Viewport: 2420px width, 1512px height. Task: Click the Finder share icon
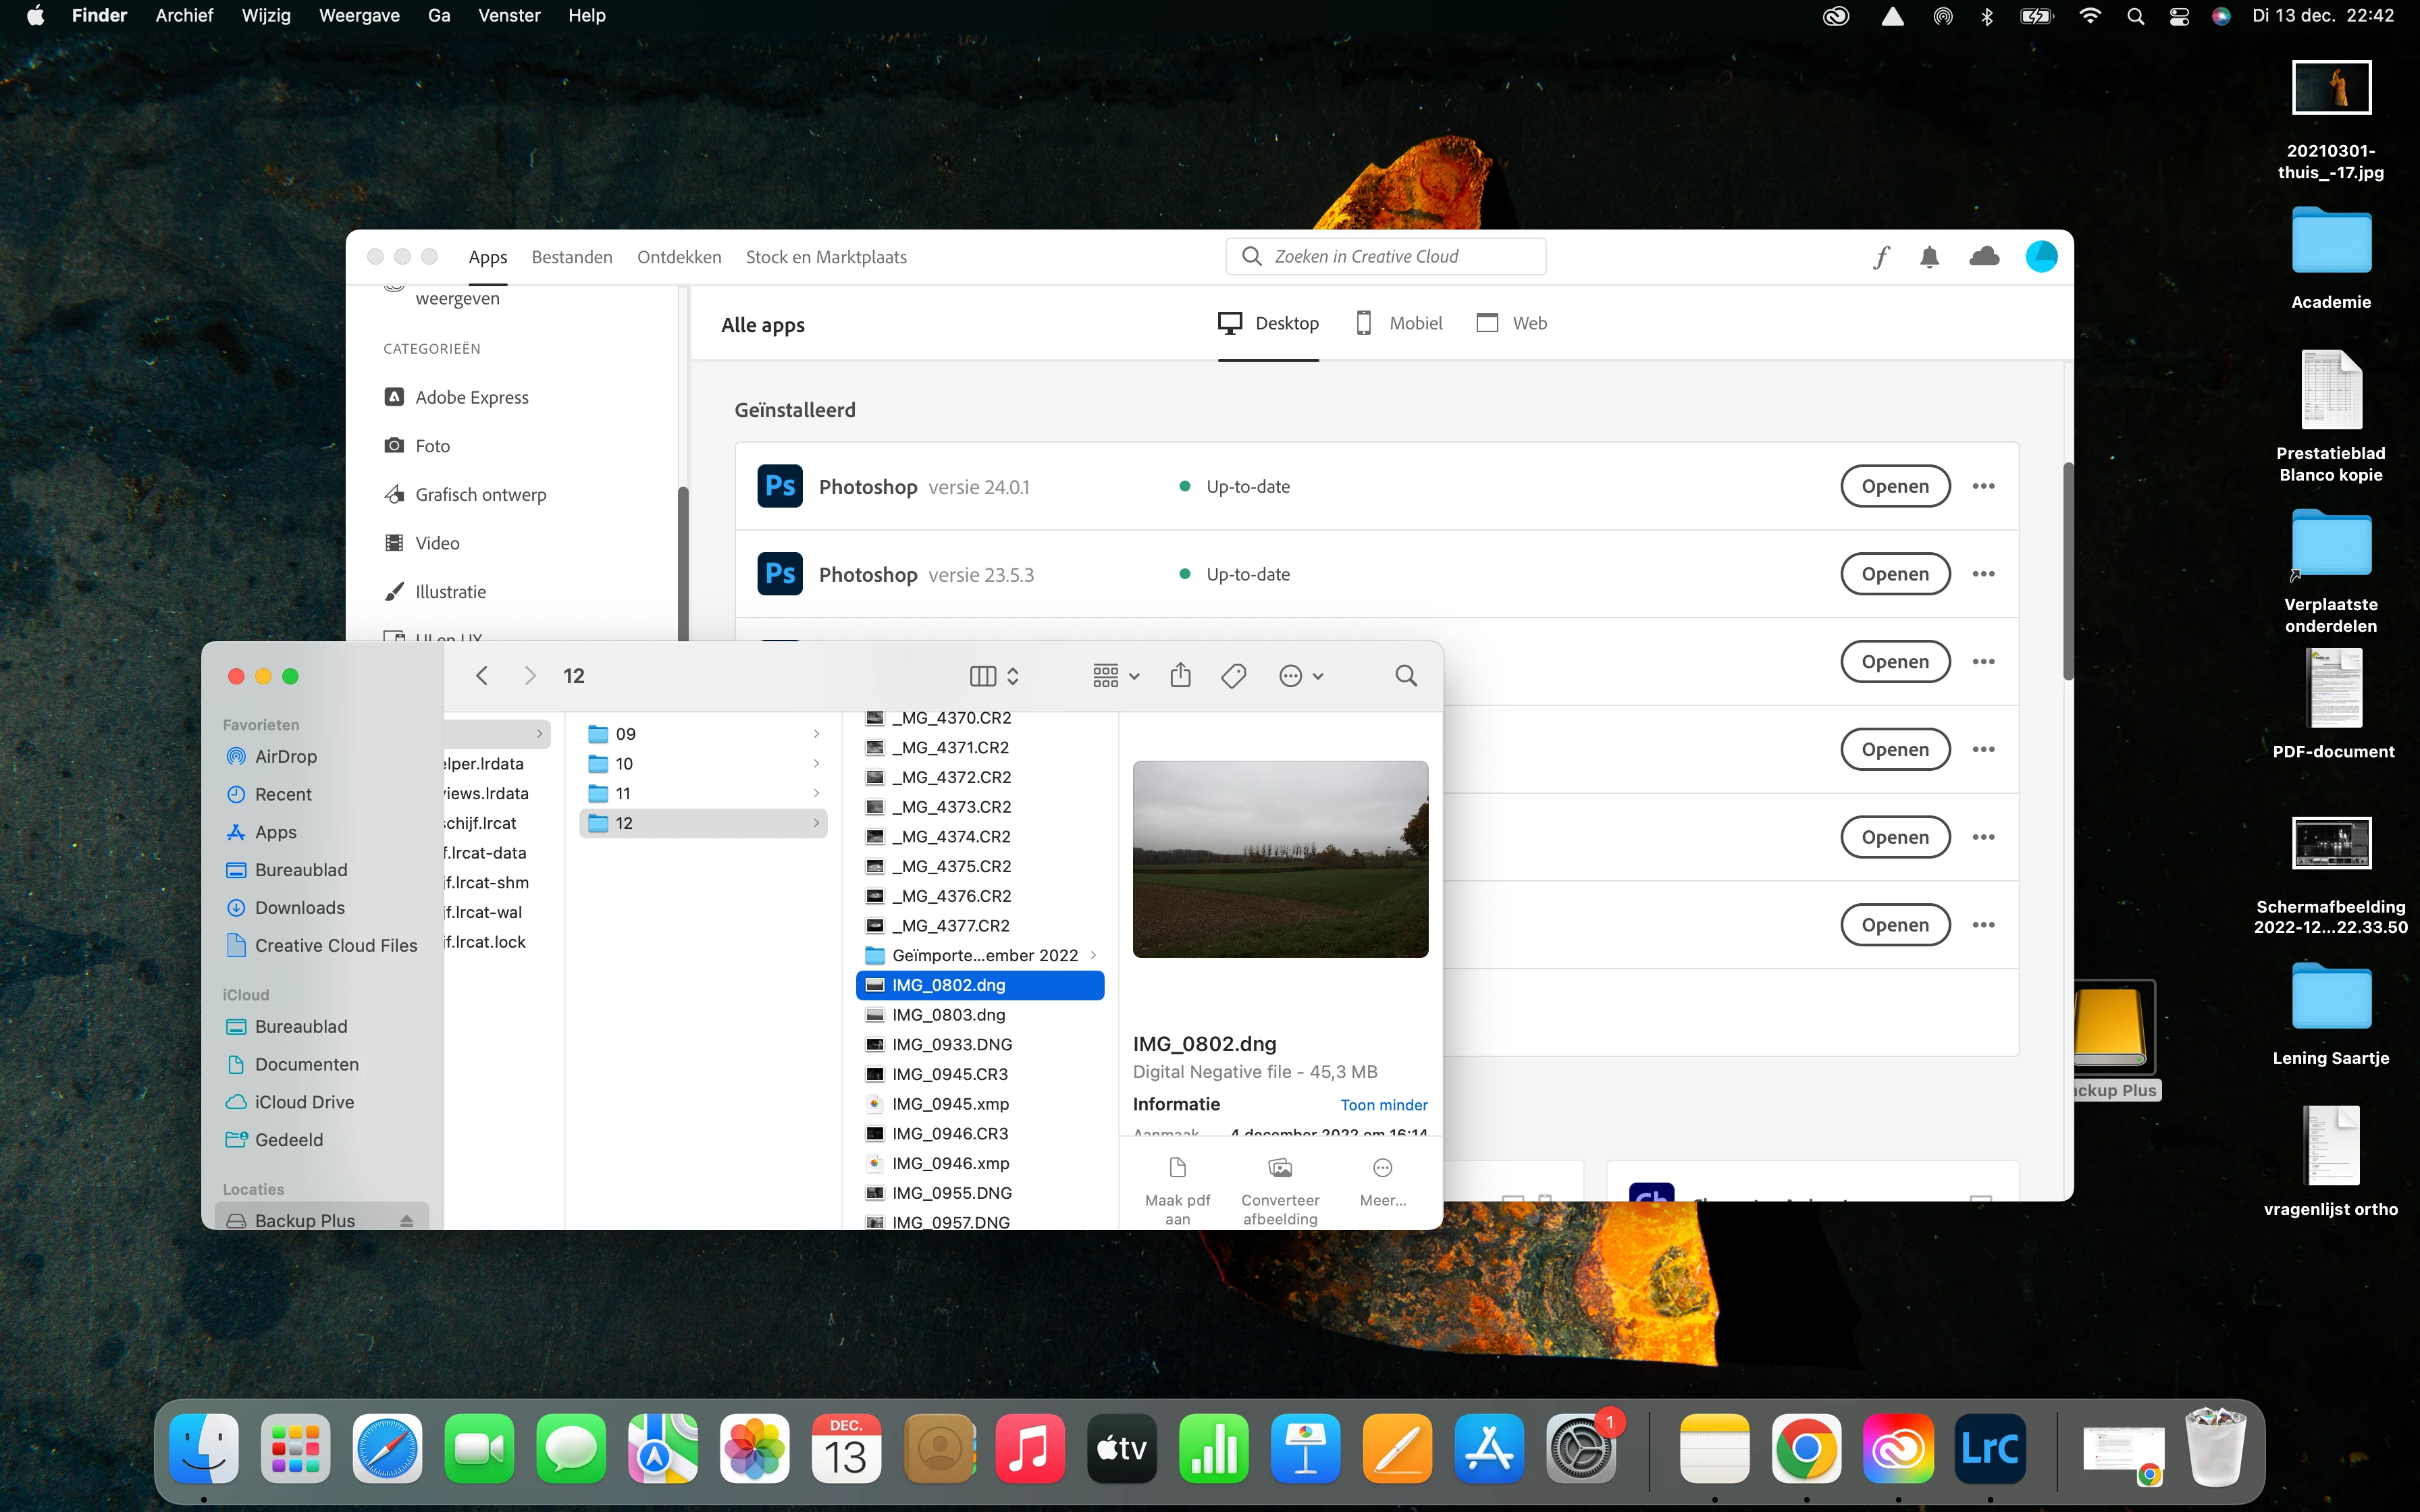[1180, 676]
